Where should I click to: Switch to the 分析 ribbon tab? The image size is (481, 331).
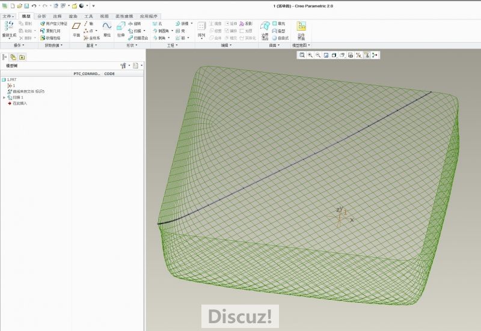click(41, 16)
